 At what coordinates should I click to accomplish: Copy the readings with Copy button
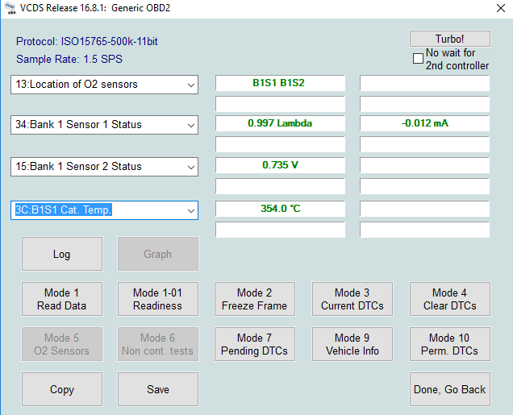click(x=62, y=389)
